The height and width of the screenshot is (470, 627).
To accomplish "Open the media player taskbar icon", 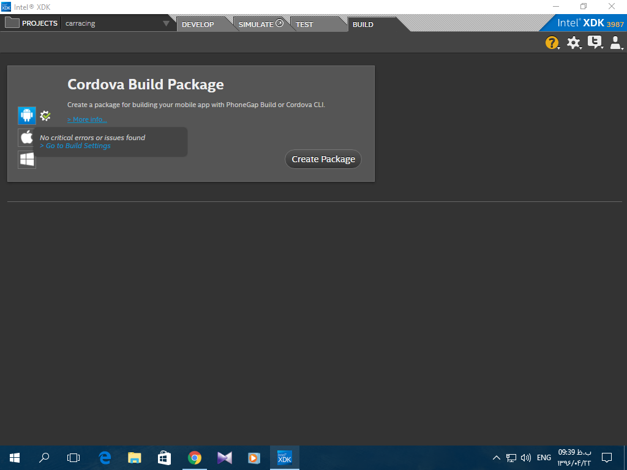I will (254, 458).
